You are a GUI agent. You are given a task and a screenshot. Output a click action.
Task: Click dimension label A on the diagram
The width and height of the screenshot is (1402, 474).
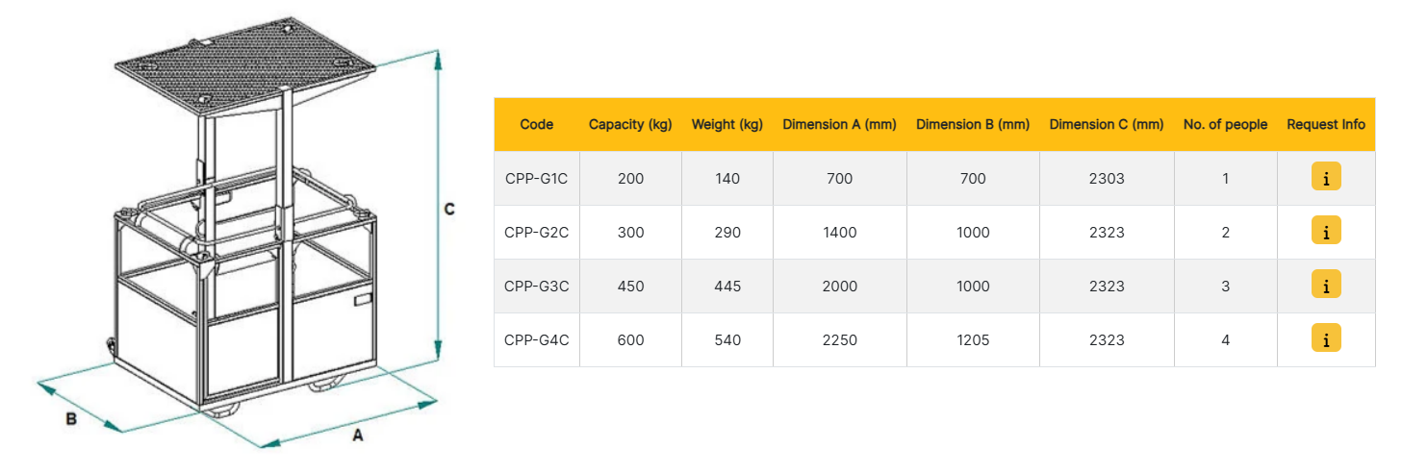tap(357, 436)
